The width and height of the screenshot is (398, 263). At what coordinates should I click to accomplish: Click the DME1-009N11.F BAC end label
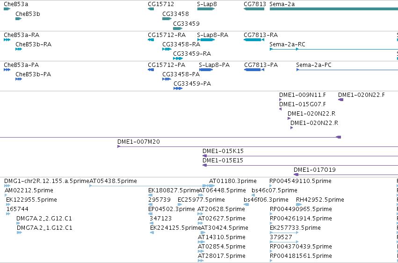(303, 95)
